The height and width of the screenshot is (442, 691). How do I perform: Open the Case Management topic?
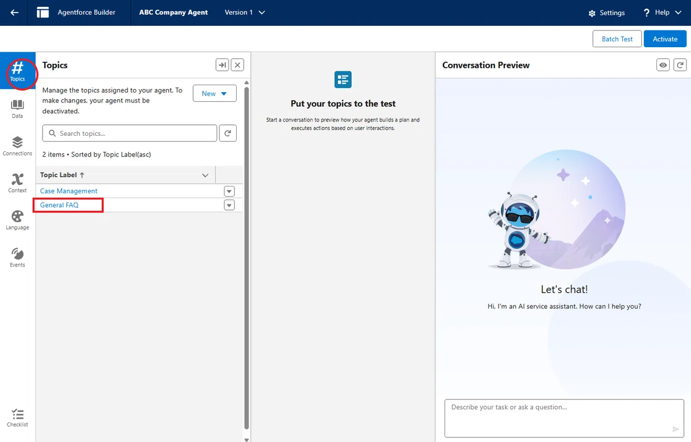click(69, 191)
